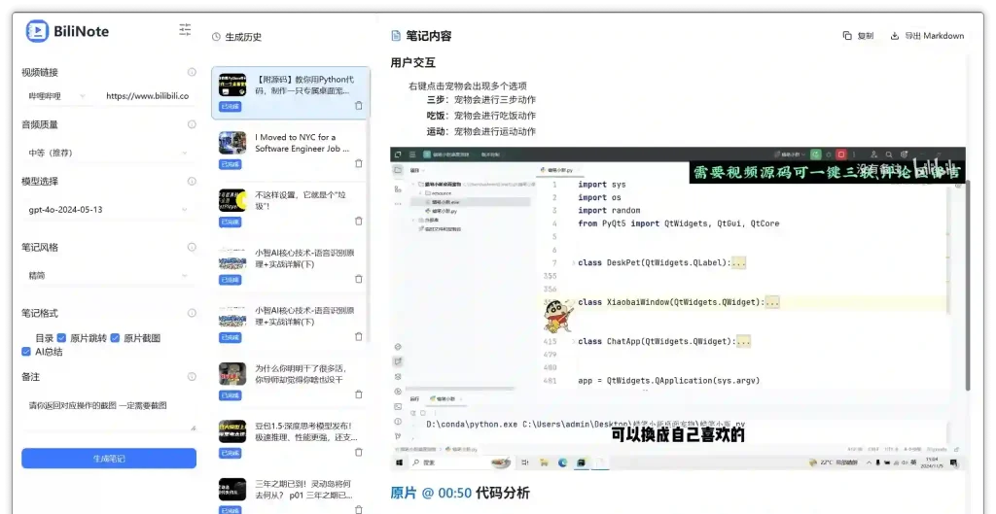Click trash icon for 豆包1.5 entry
Viewport: 996px width, 514px height.
coord(359,452)
